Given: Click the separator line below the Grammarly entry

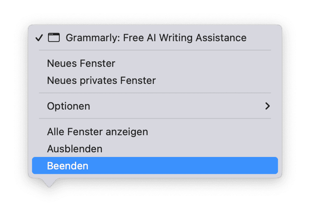Looking at the screenshot, I should tap(155, 50).
